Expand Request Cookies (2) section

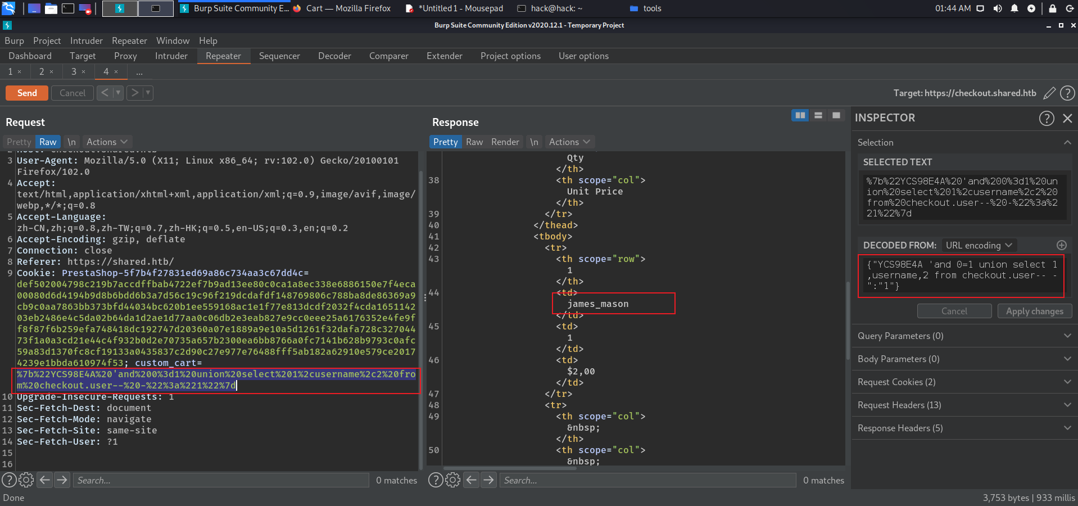point(963,382)
